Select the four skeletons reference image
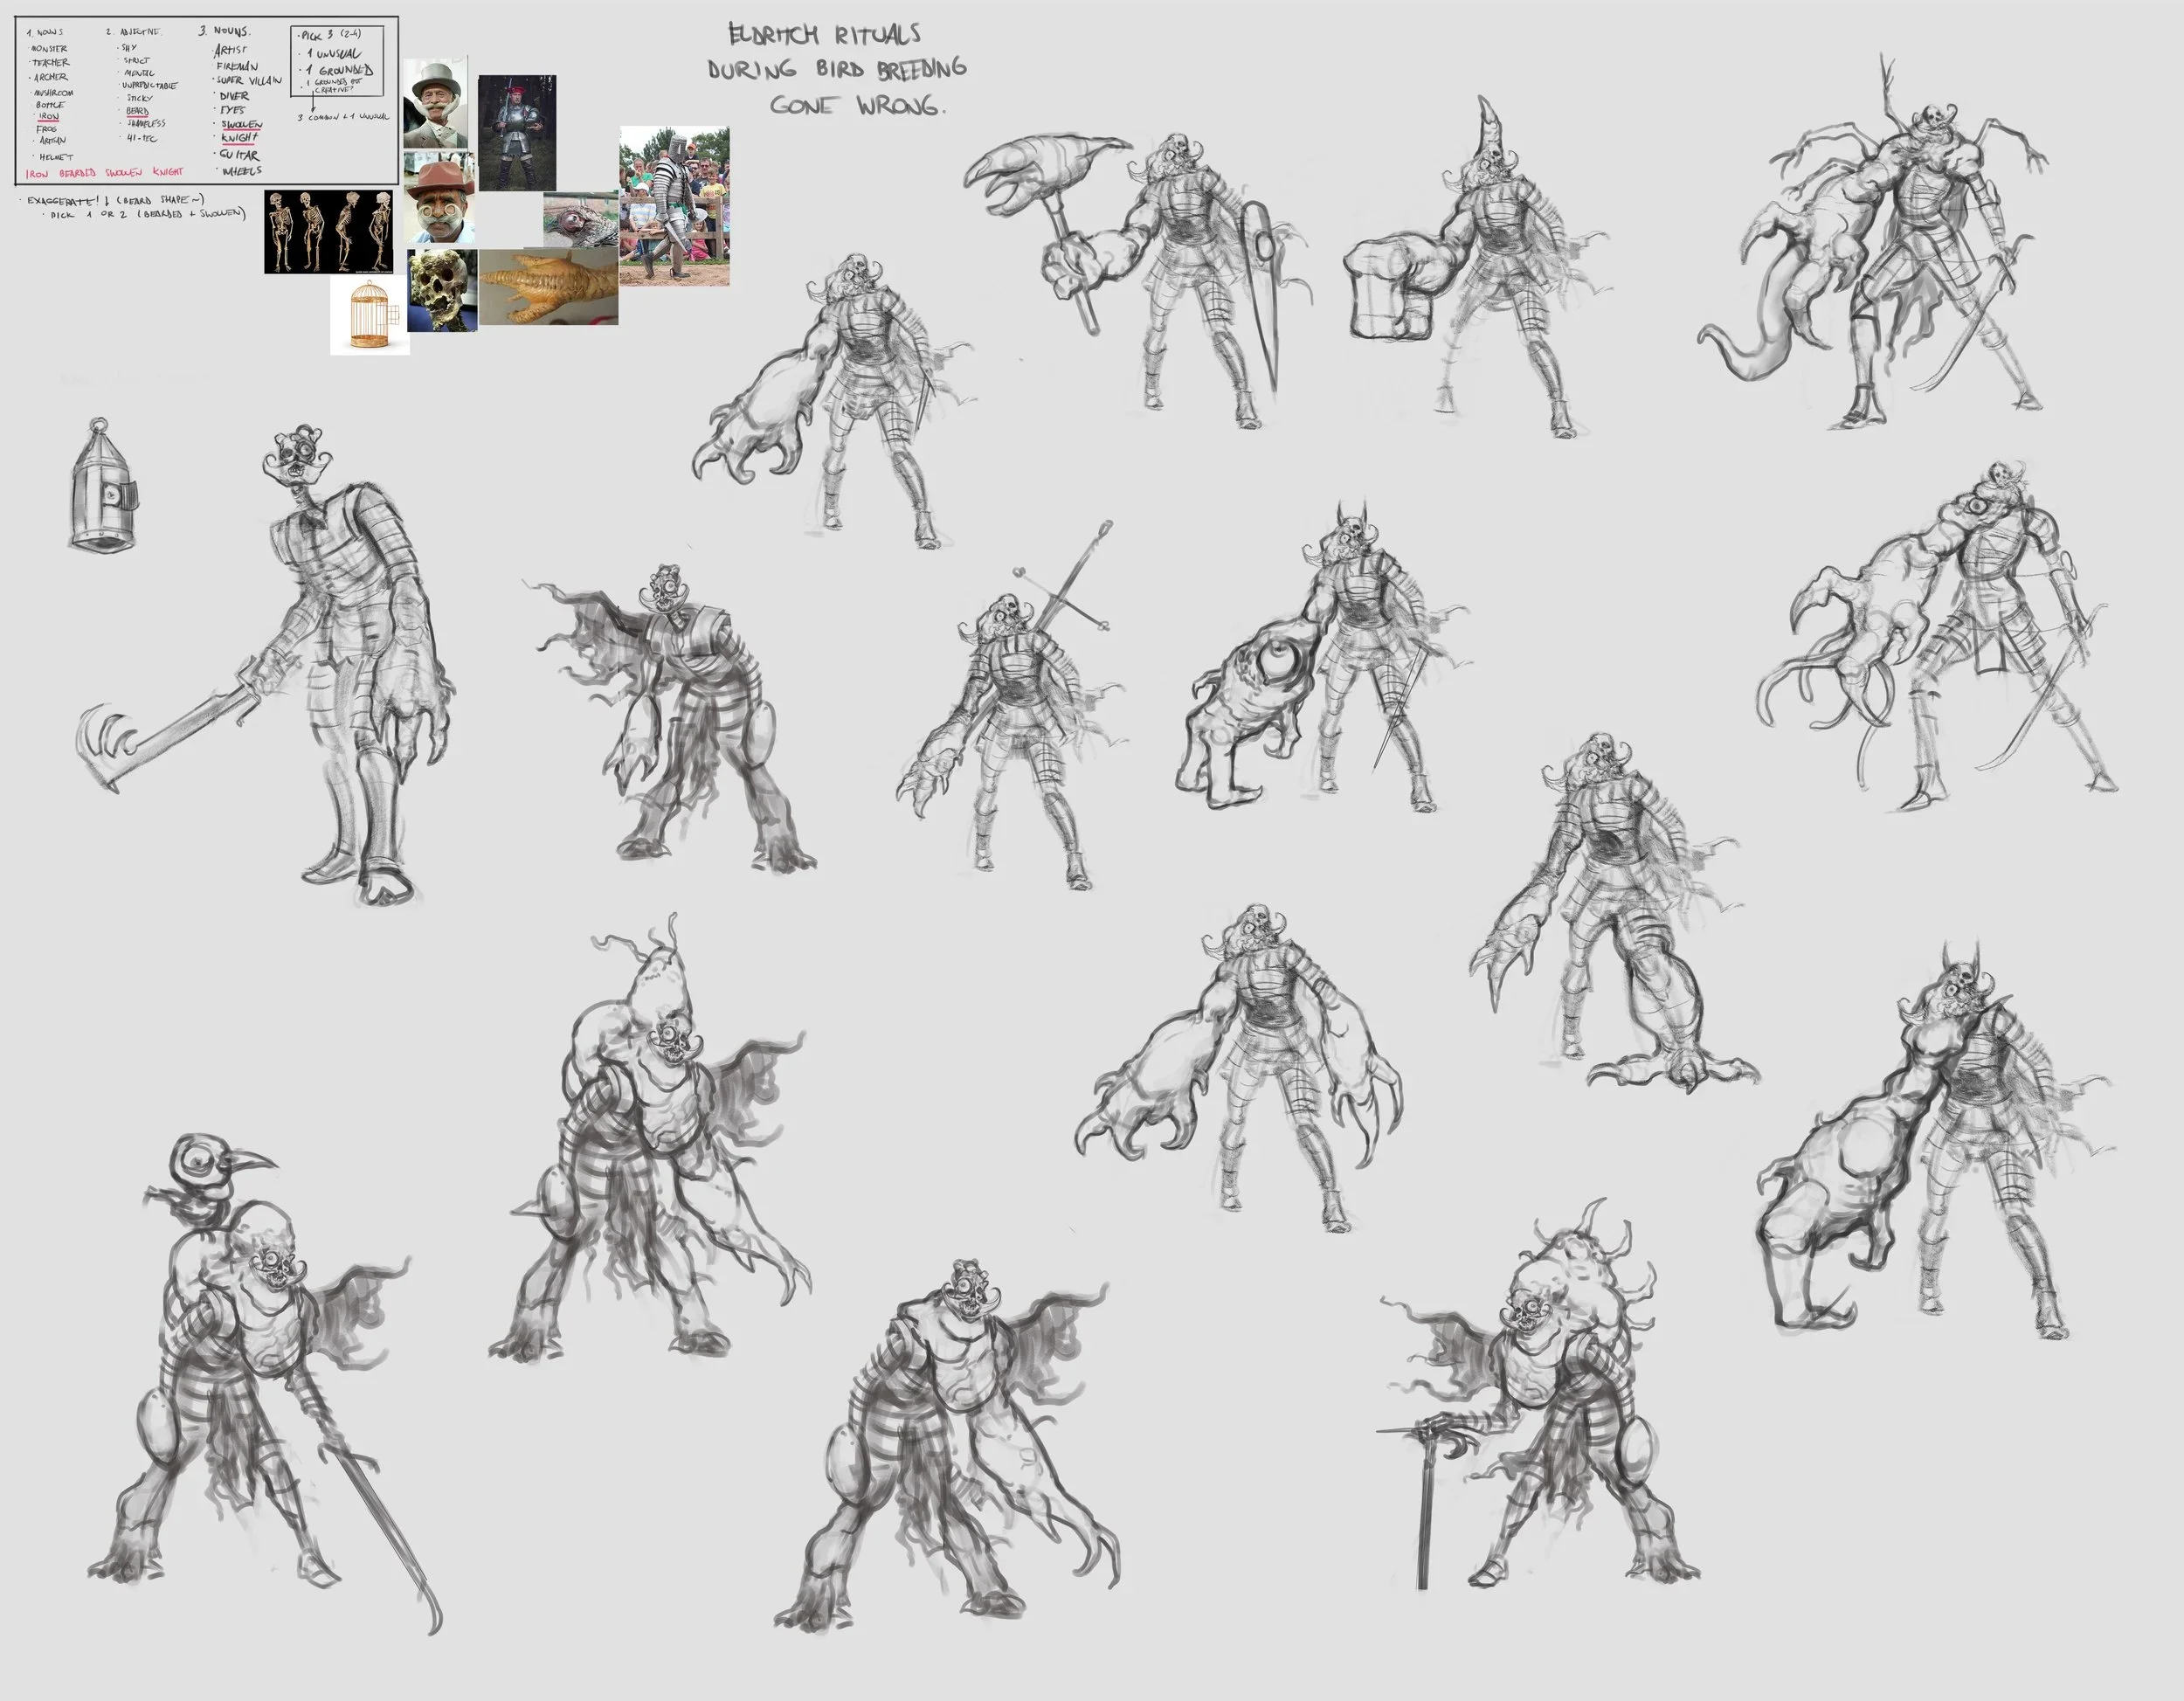Image resolution: width=2184 pixels, height=1701 pixels. click(x=329, y=232)
